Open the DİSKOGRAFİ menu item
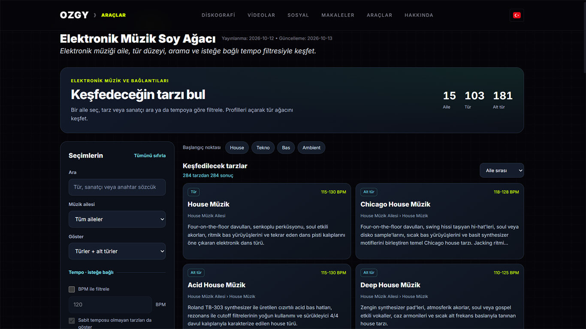Screen dimensions: 586x329 218,15
